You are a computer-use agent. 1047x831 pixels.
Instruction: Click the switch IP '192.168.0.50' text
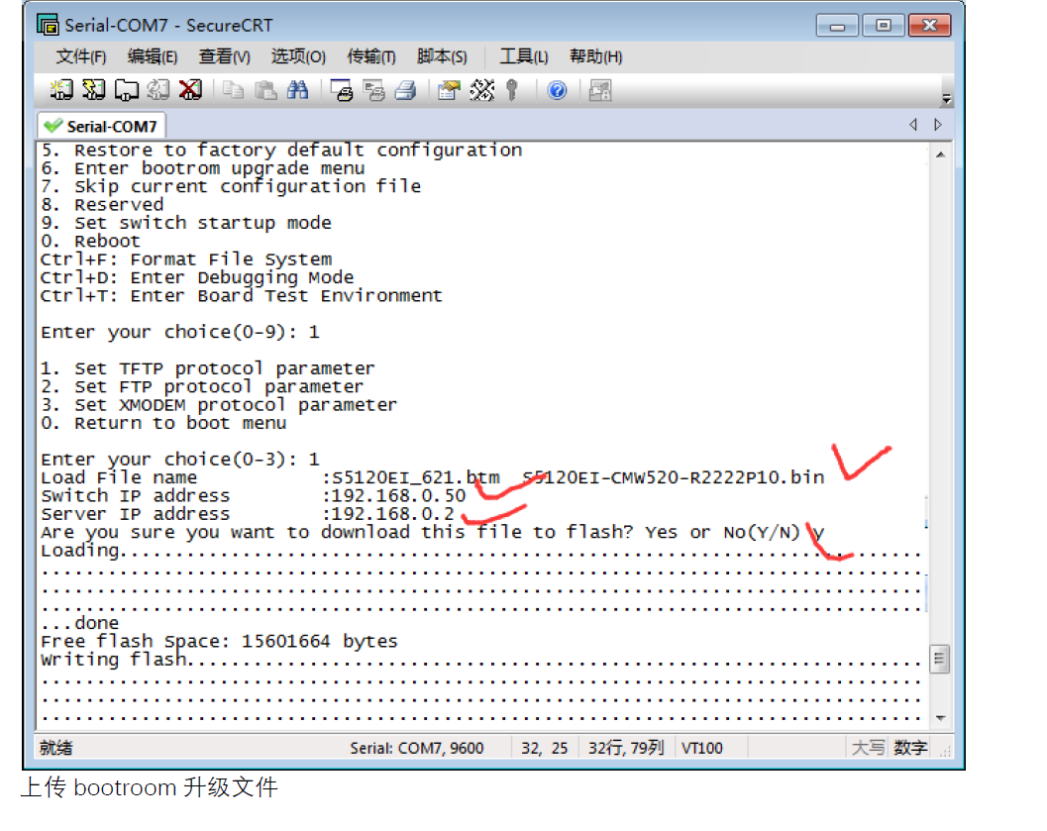[x=398, y=495]
